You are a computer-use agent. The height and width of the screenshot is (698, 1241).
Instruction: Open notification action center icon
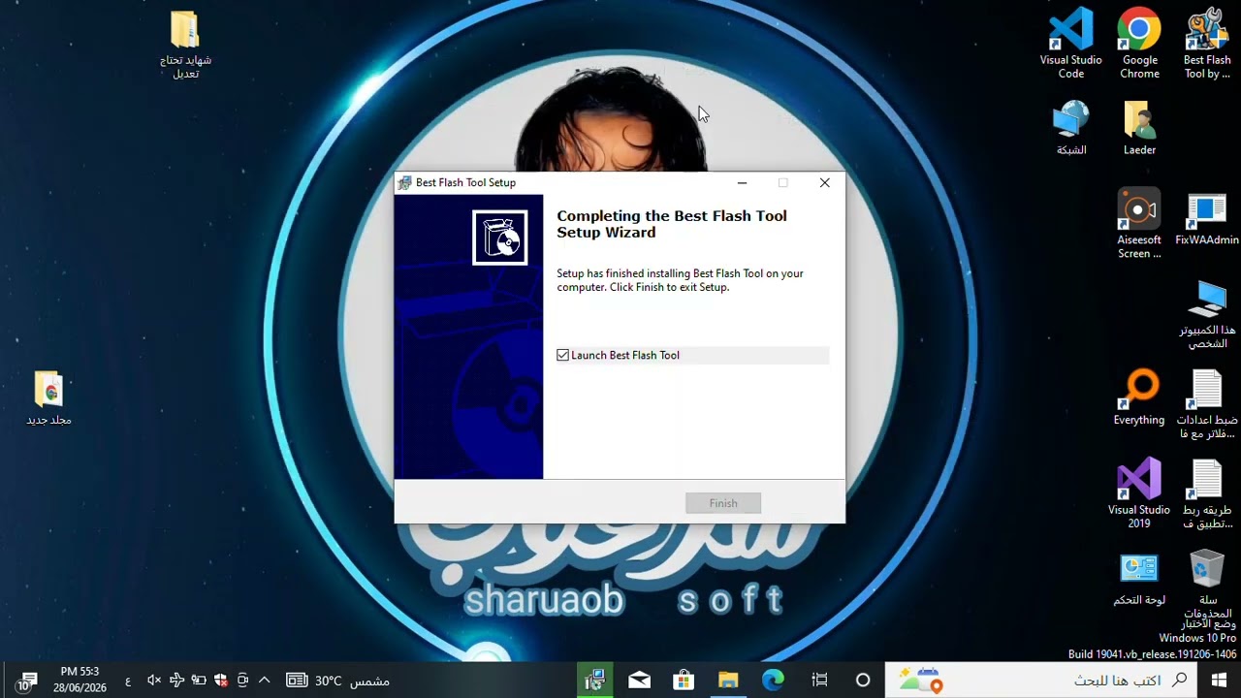click(x=26, y=682)
